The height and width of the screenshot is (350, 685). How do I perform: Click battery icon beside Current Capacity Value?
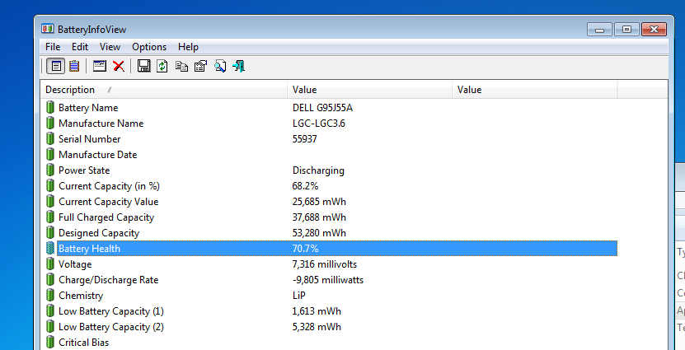[x=50, y=202]
